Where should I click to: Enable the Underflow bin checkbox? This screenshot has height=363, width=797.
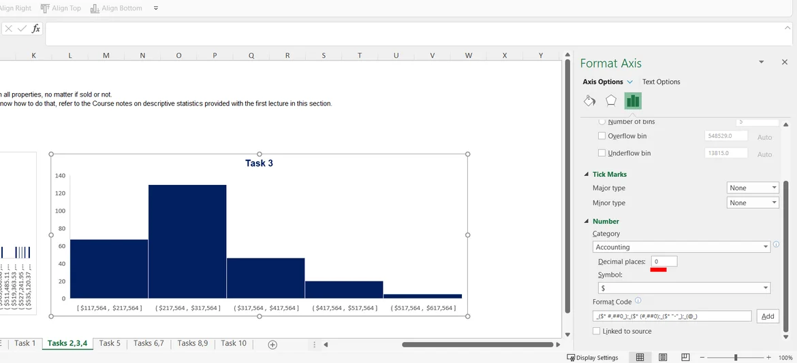601,153
